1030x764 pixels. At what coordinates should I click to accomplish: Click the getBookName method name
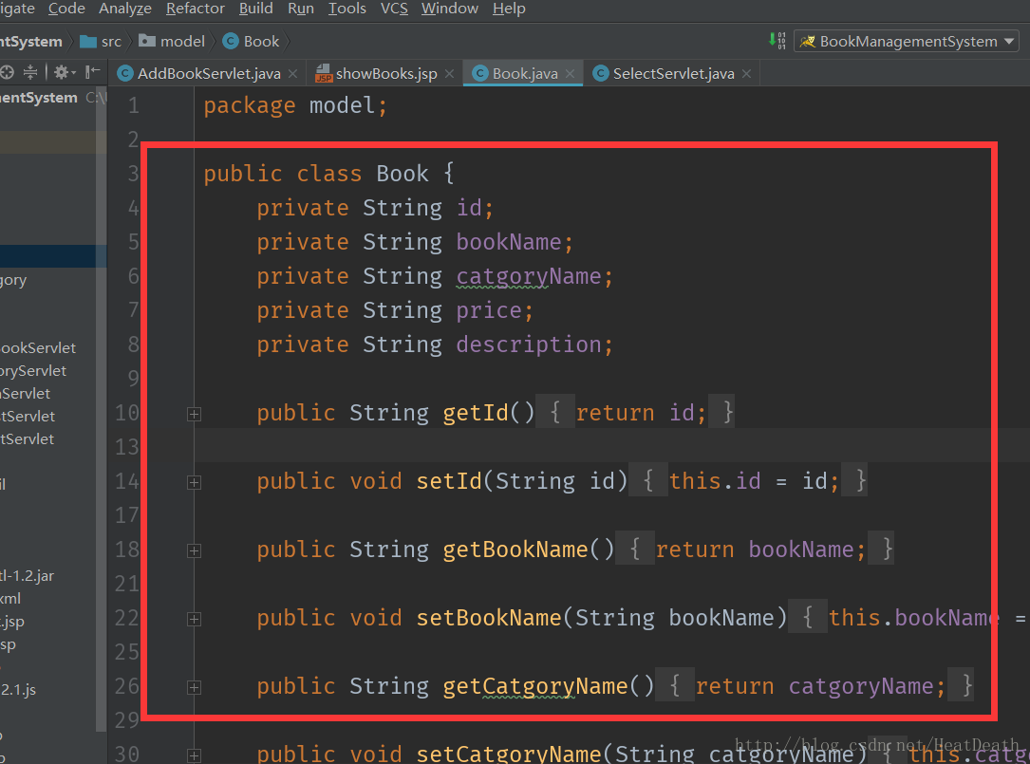point(515,550)
